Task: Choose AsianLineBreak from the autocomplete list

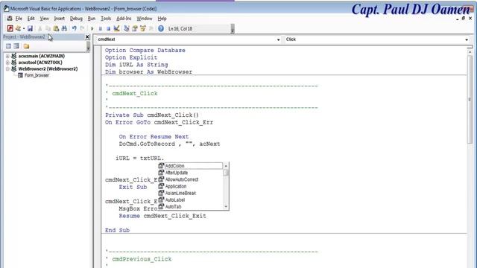Action: point(191,193)
